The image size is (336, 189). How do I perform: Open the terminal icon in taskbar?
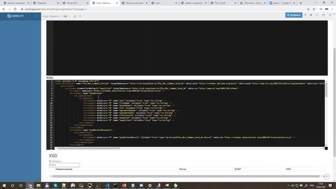(115, 185)
